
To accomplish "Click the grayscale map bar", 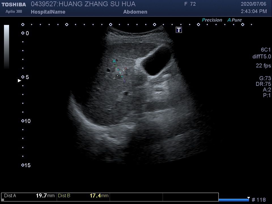I will point(7,47).
